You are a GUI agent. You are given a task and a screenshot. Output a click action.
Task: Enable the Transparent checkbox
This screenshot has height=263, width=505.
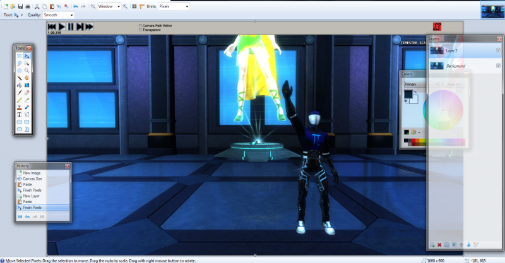[x=140, y=30]
